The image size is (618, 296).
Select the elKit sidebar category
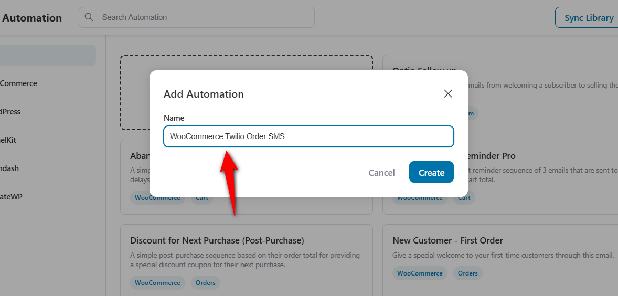(x=8, y=140)
